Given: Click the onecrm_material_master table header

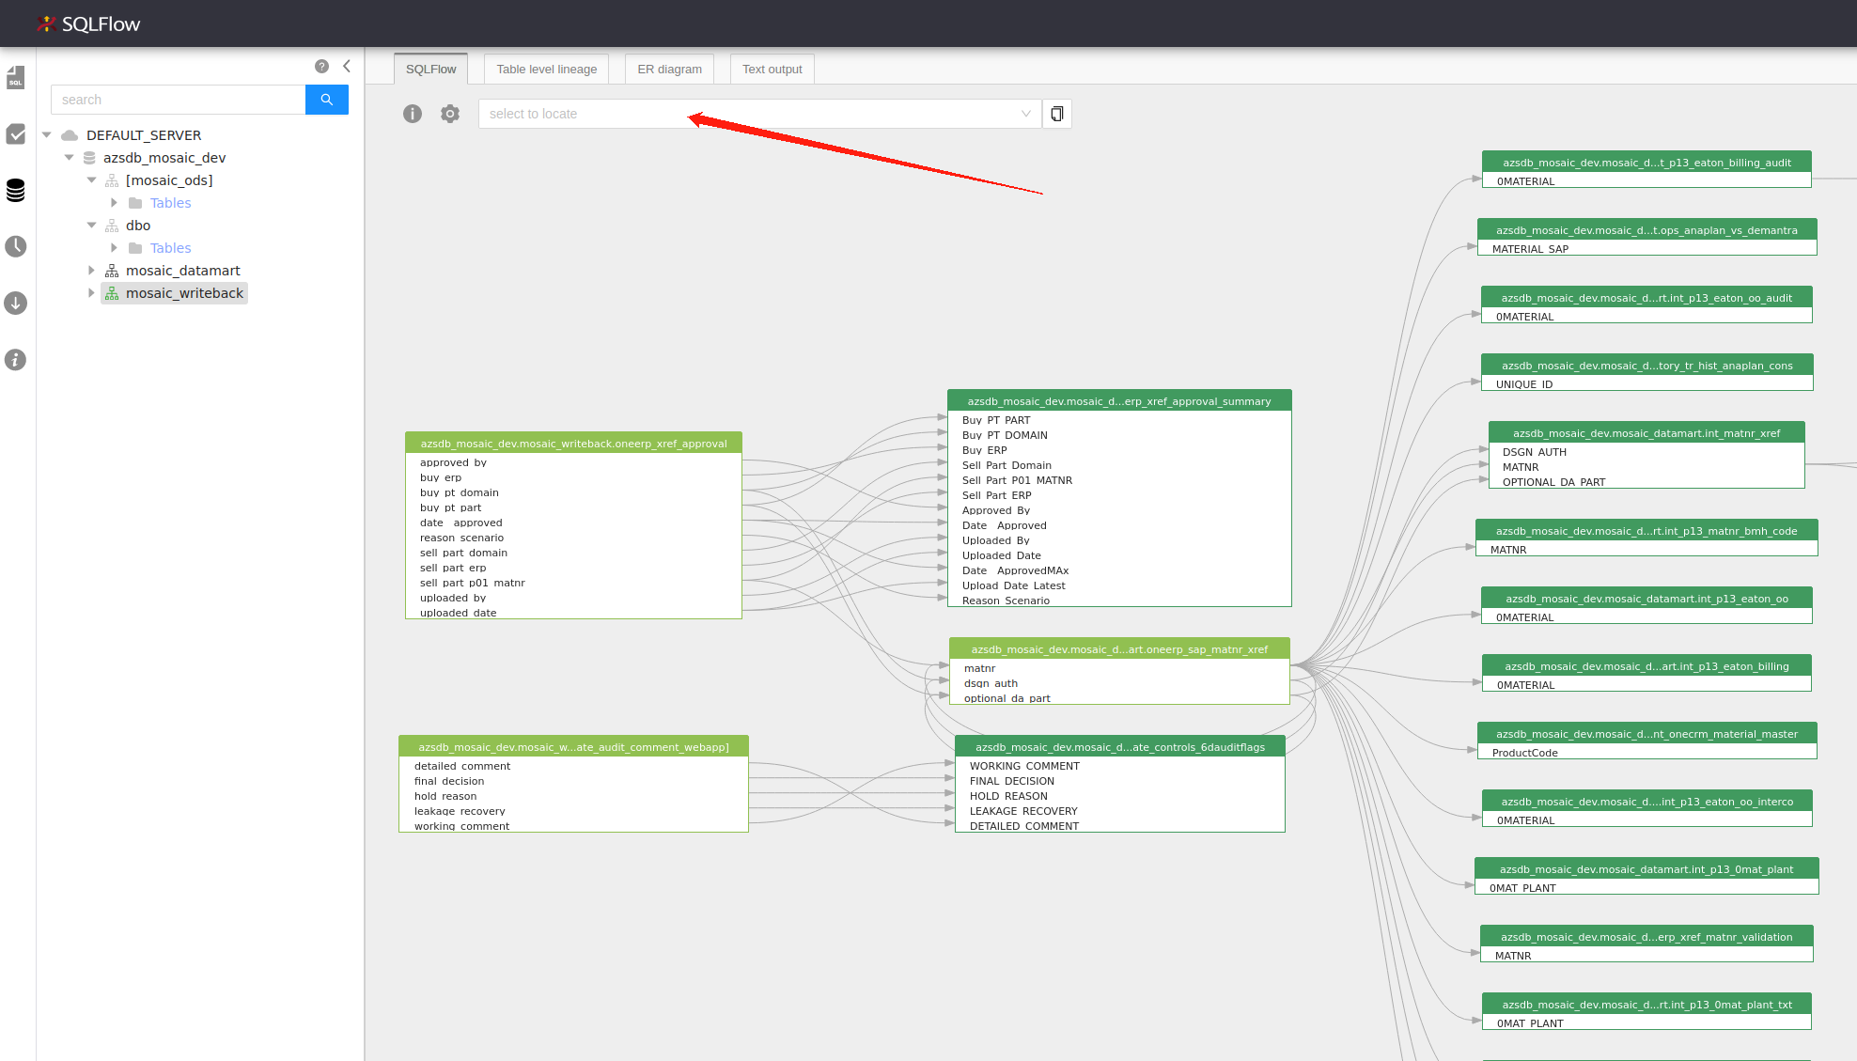Looking at the screenshot, I should [1646, 734].
